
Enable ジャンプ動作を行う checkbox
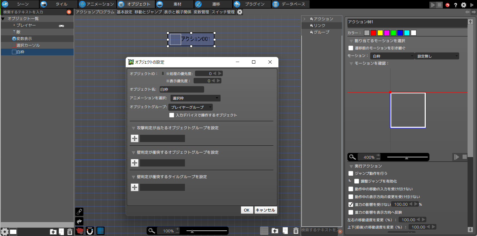[351, 173]
